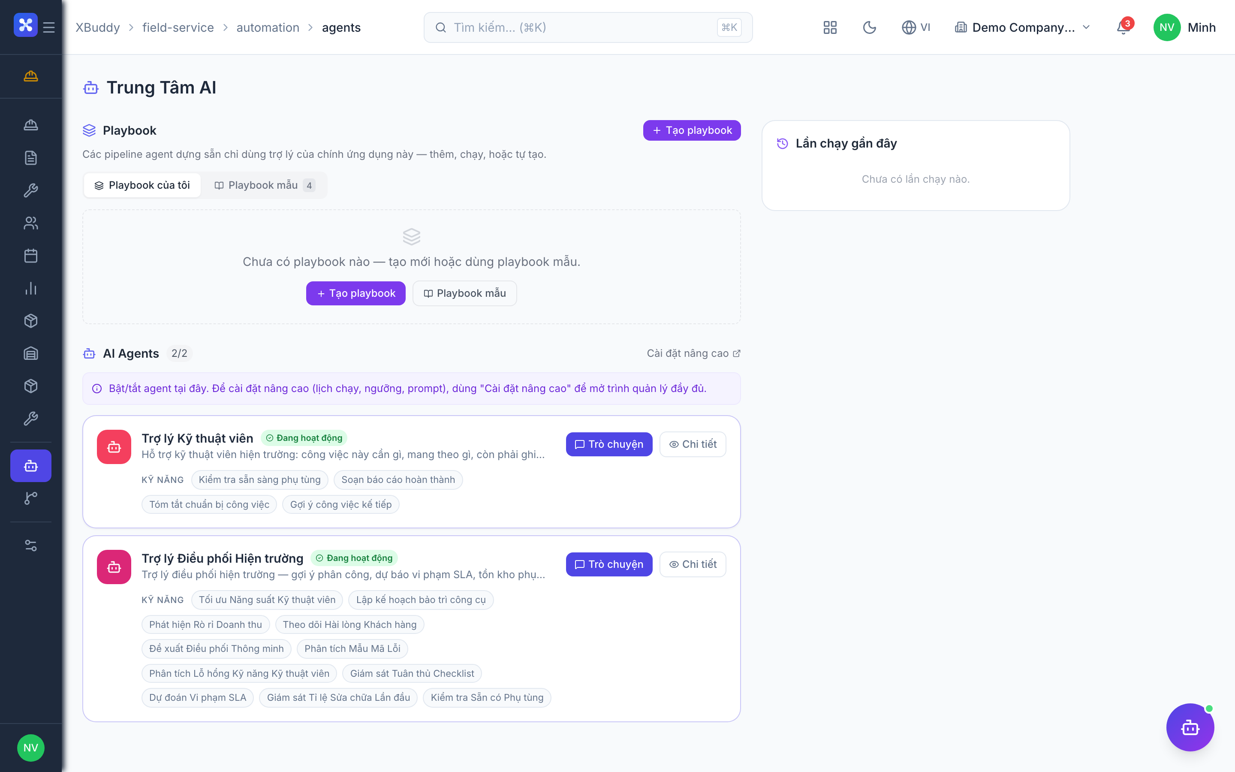1235x772 pixels.
Task: Click the pink robot icon of Trợ lý Điều phối Hiện trường
Action: [x=114, y=567]
